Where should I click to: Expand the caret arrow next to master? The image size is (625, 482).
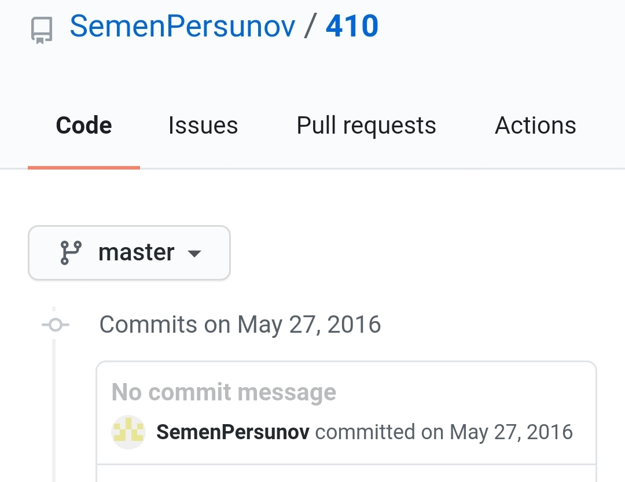[x=195, y=253]
